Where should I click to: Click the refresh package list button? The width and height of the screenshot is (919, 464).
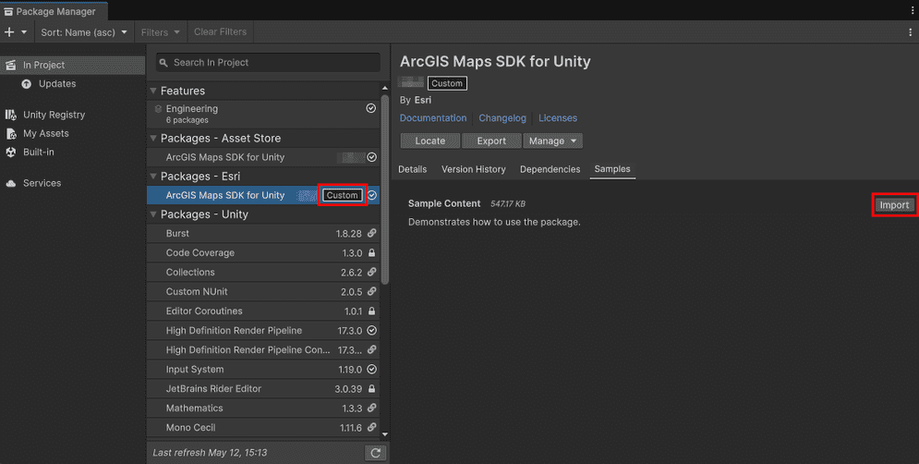[x=376, y=453]
